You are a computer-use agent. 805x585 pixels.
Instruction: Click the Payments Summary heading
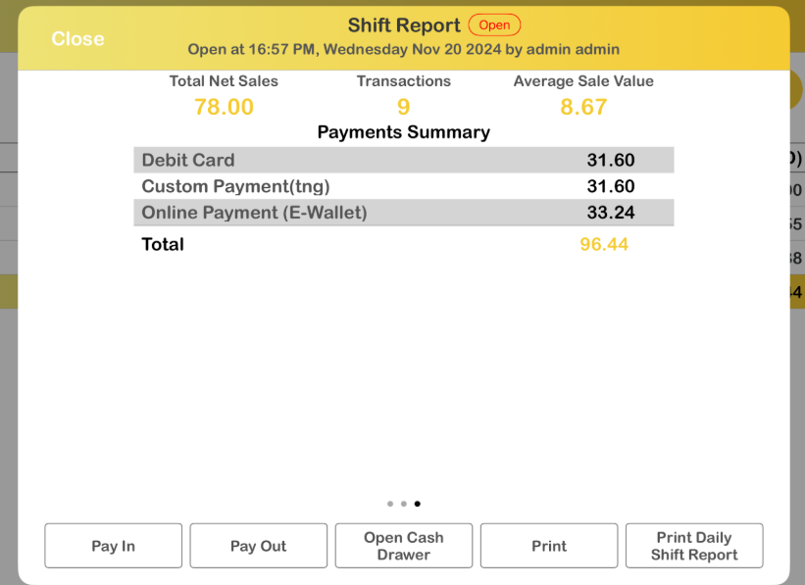403,132
